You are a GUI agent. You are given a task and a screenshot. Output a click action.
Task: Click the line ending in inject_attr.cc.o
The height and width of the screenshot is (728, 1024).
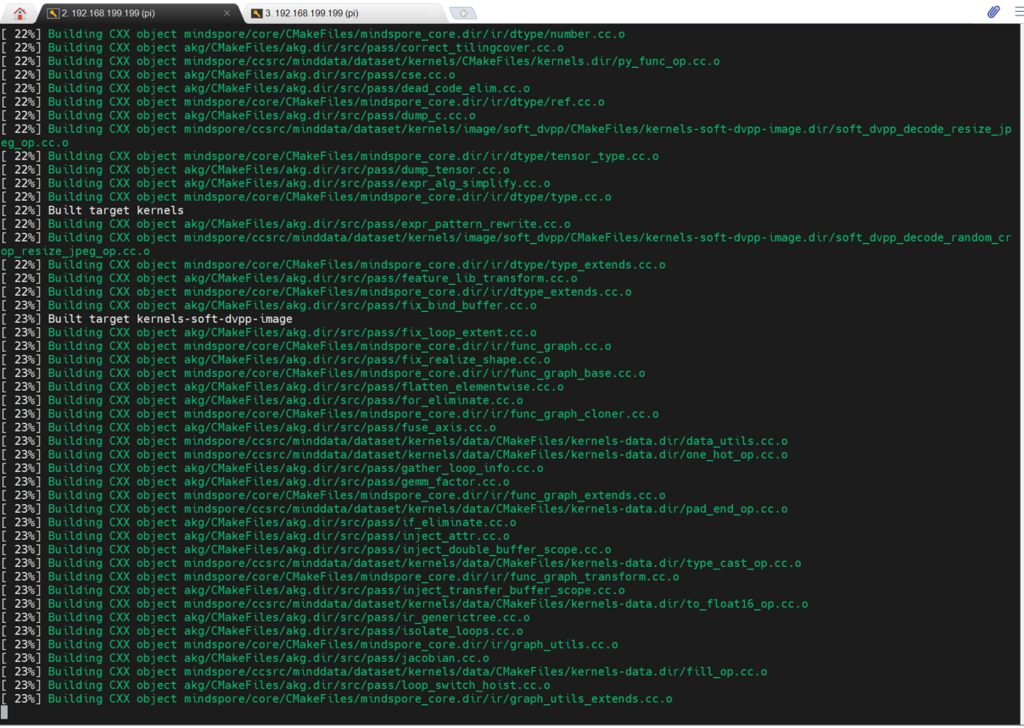[255, 536]
